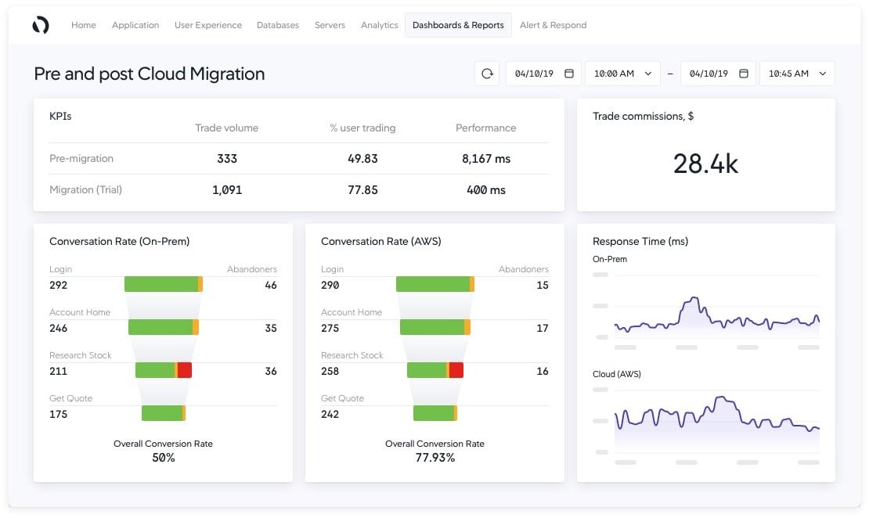Click the Cloud (AWS) response time chart
Viewport: 869px width, 518px height.
(x=716, y=423)
